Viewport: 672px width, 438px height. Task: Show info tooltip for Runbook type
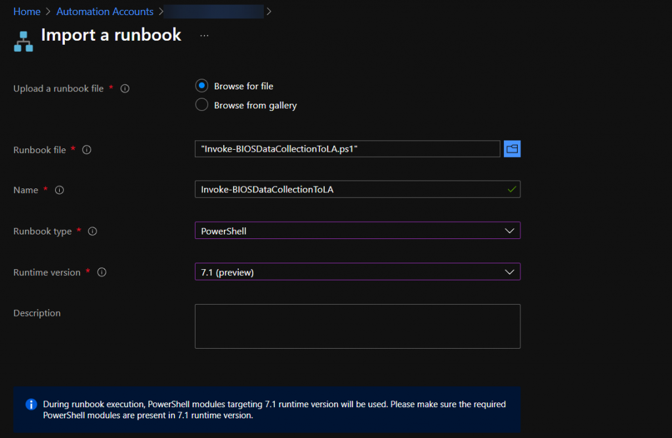pos(93,231)
